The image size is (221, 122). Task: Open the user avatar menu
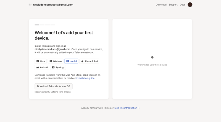[190, 5]
